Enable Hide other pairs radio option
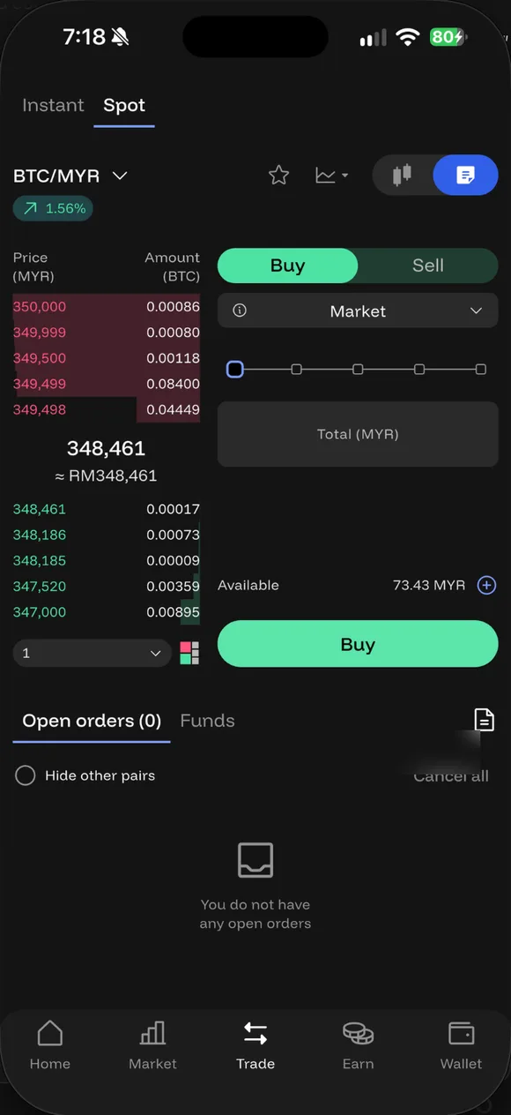 point(26,775)
